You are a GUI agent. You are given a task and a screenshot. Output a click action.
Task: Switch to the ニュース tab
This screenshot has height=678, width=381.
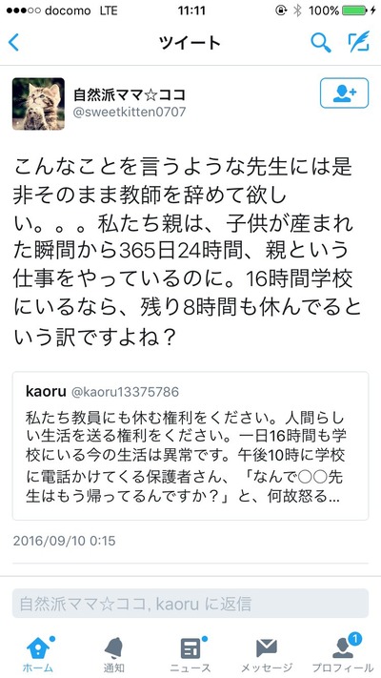click(x=190, y=652)
